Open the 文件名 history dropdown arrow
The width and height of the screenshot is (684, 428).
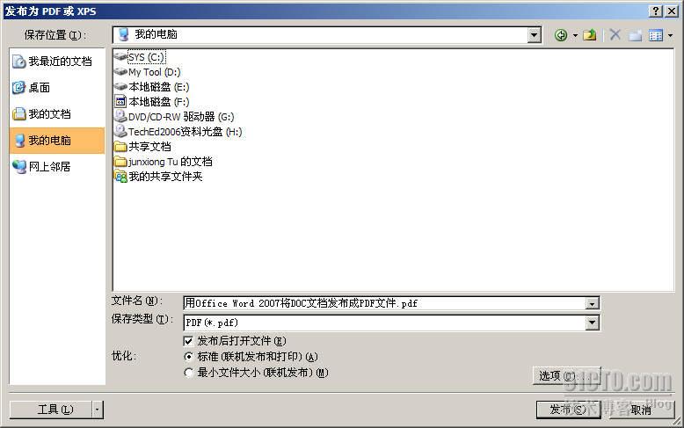pos(592,304)
